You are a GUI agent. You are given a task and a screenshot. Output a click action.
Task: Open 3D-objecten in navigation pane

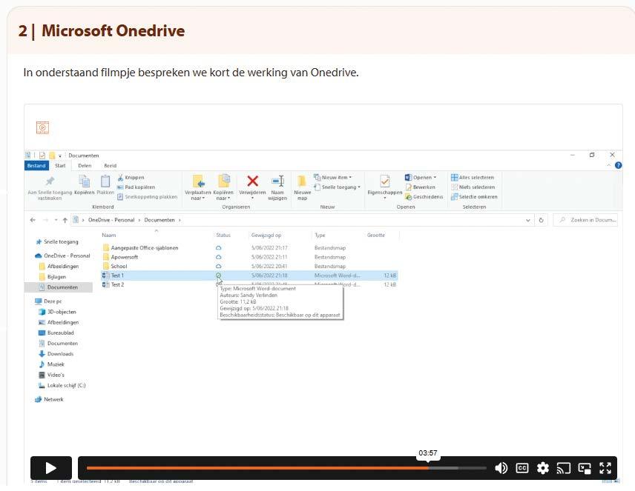58,312
